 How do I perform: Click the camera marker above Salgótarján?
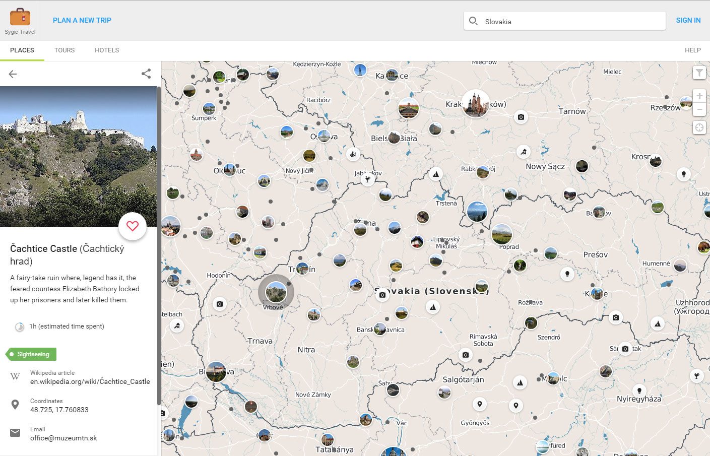[x=466, y=355]
